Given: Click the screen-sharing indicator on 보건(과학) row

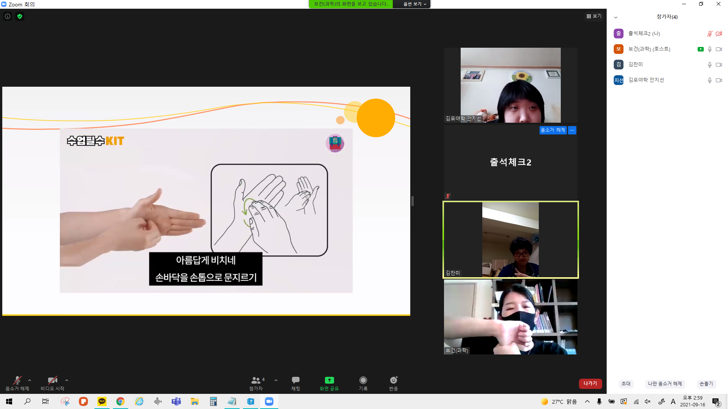Looking at the screenshot, I should tap(701, 49).
